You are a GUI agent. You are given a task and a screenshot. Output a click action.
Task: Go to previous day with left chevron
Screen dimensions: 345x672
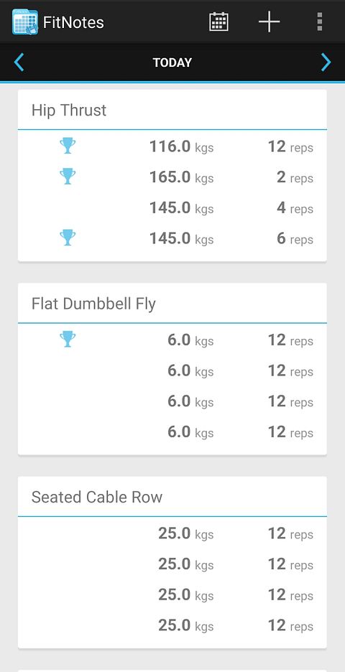coord(19,62)
